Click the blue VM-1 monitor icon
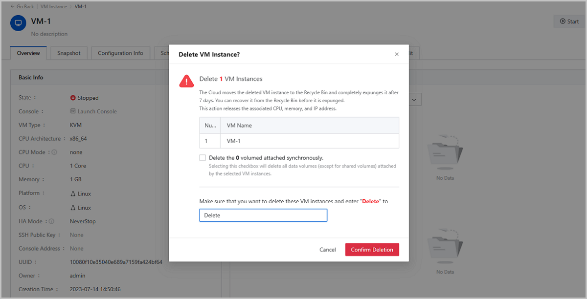Image resolution: width=587 pixels, height=299 pixels. [x=18, y=23]
